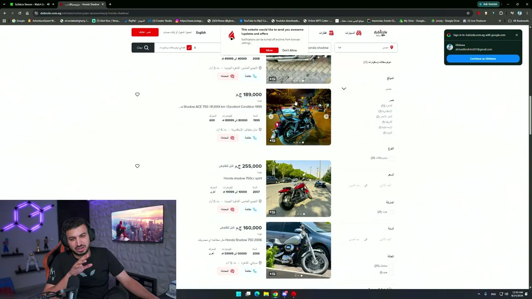Image resolution: width=532 pixels, height=299 pixels.
Task: Open the PayPal bookmark
Action: point(134,21)
